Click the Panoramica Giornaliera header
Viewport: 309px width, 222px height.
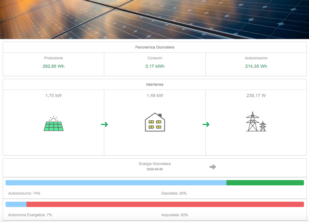pos(155,47)
